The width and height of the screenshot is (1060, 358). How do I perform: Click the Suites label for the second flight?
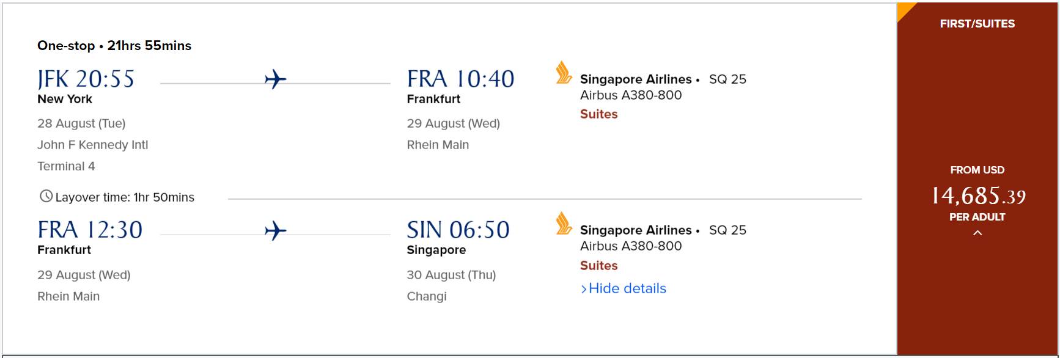click(598, 266)
